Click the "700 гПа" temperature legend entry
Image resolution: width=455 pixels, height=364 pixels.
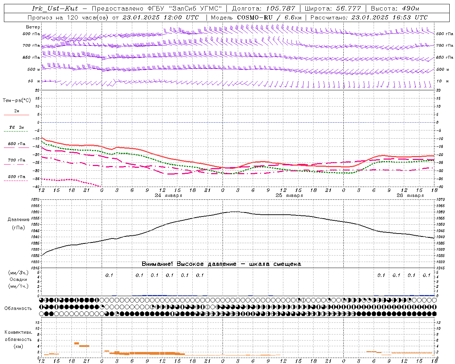click(x=17, y=160)
